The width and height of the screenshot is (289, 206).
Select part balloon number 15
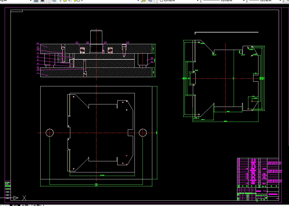pos(152,58)
